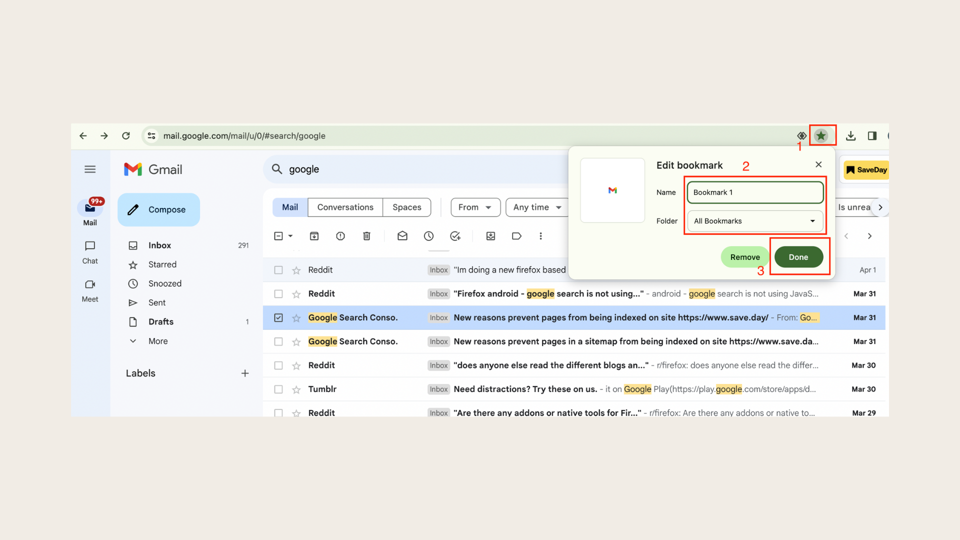Click Remove in Edit bookmark dialog
Image resolution: width=960 pixels, height=540 pixels.
tap(745, 257)
